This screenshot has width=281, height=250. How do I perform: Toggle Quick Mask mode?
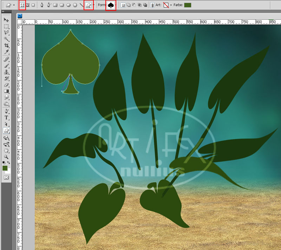click(x=6, y=177)
